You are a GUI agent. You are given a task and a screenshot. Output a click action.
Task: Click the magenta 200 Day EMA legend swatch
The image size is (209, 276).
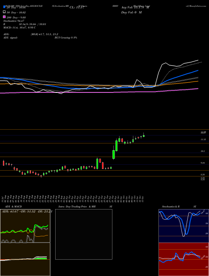click(4, 17)
